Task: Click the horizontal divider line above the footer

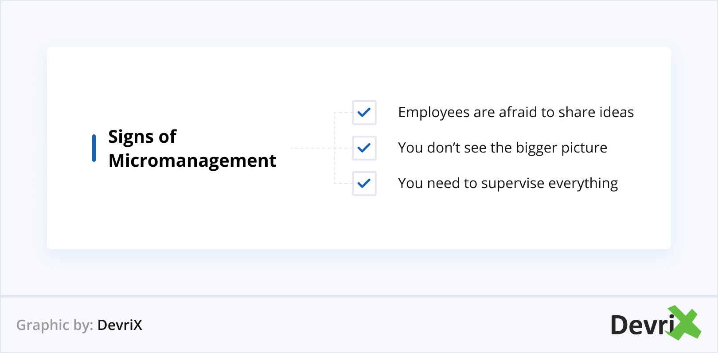Action: tap(359, 296)
